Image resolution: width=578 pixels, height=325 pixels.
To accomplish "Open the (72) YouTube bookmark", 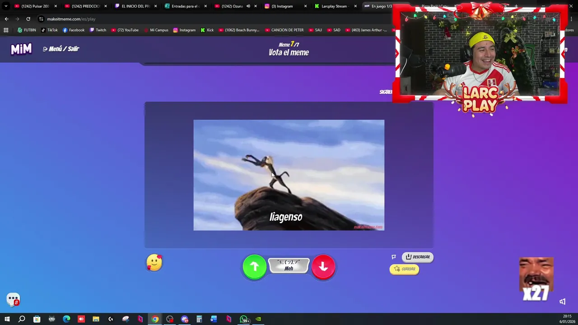I will point(125,30).
